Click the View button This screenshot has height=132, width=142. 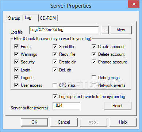click(121, 30)
